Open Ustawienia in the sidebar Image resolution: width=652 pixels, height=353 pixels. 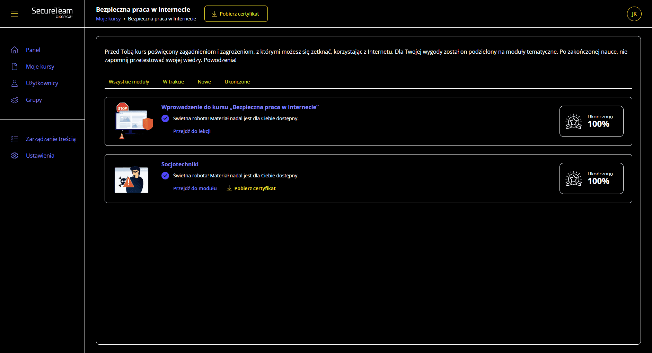coord(40,156)
